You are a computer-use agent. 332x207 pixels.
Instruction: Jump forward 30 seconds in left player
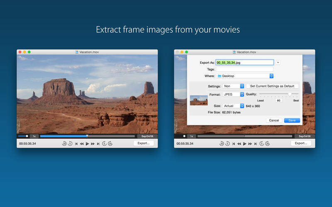(110, 144)
